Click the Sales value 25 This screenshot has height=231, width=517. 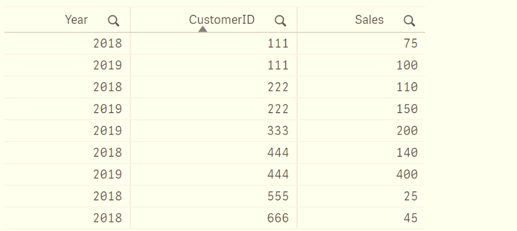411,196
